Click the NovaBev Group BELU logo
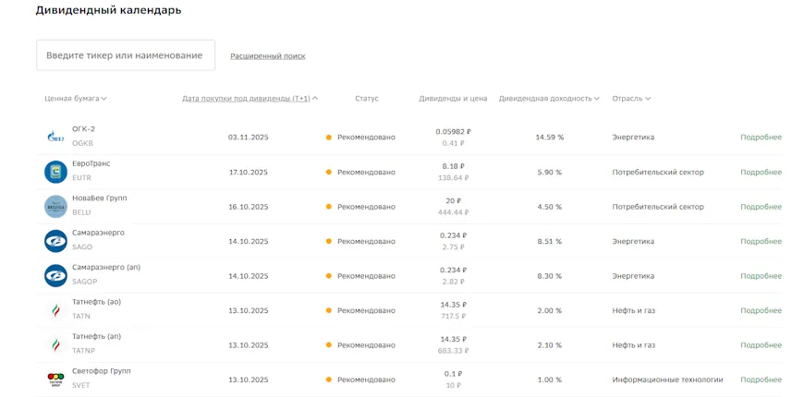The width and height of the screenshot is (804, 397). pyautogui.click(x=55, y=207)
